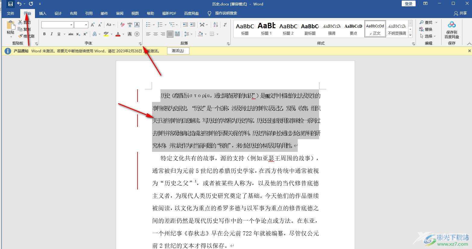The height and width of the screenshot is (249, 472).
Task: Open Change Case (Aa) dropdown
Action: tap(110, 25)
